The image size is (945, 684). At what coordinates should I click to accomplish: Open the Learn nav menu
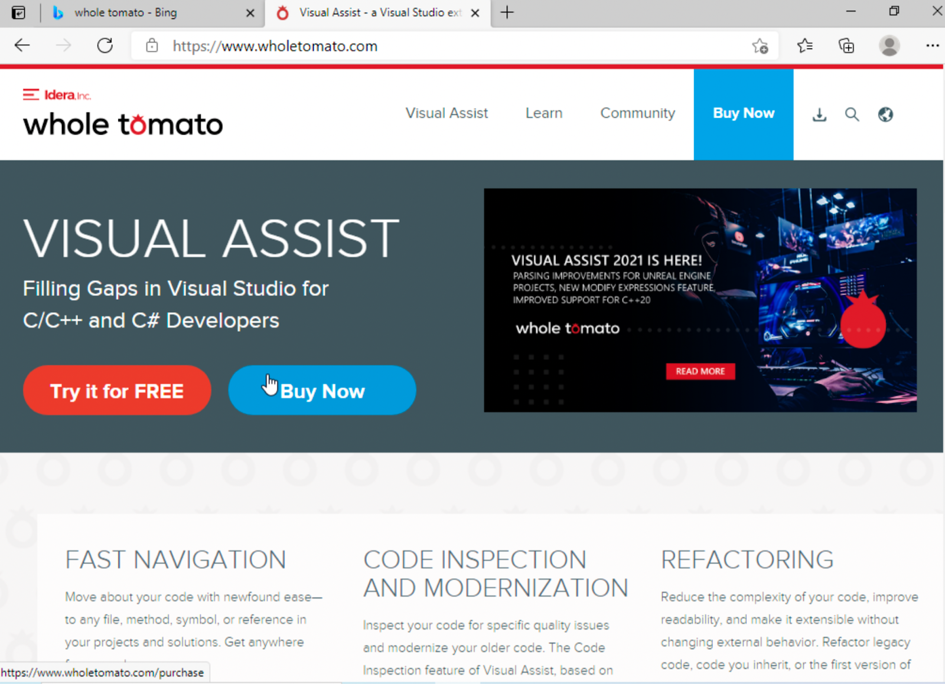[544, 113]
